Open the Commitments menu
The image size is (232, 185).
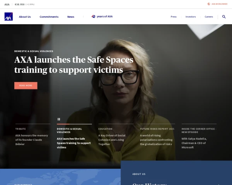[49, 17]
